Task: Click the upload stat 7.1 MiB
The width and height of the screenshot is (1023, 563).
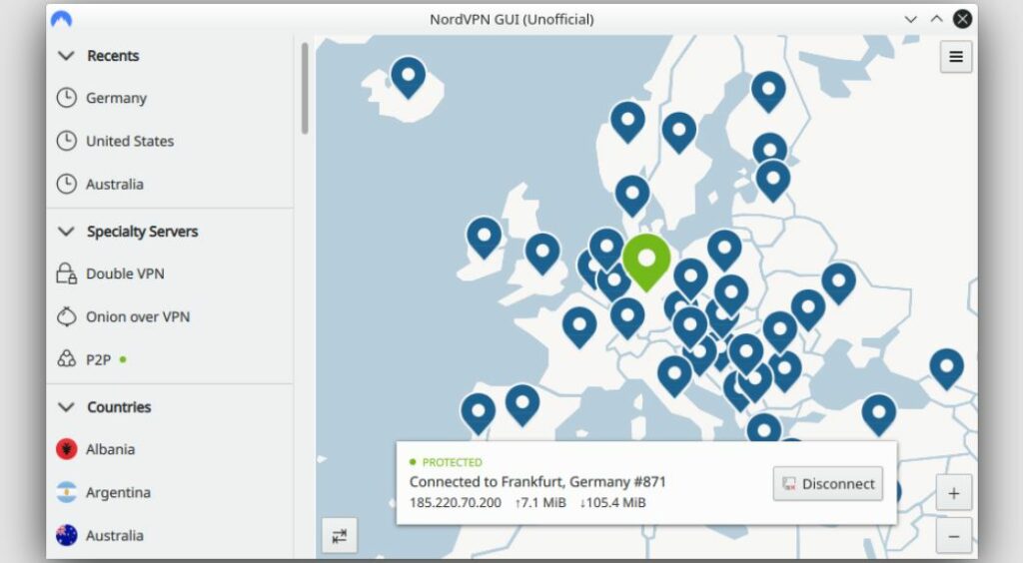Action: click(x=540, y=502)
